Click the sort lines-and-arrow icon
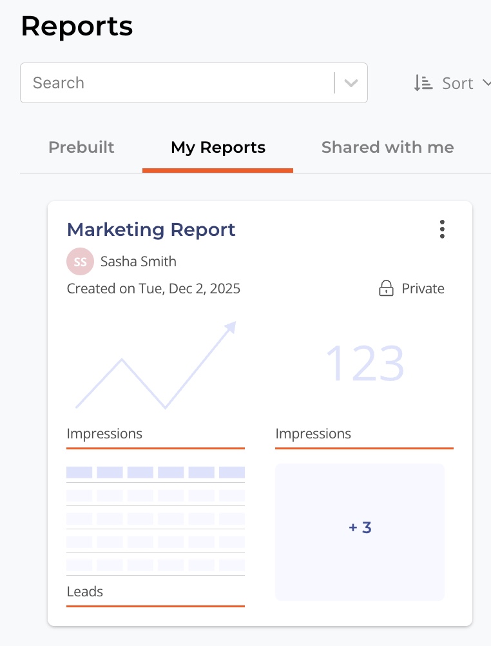This screenshot has height=646, width=491. [x=423, y=83]
